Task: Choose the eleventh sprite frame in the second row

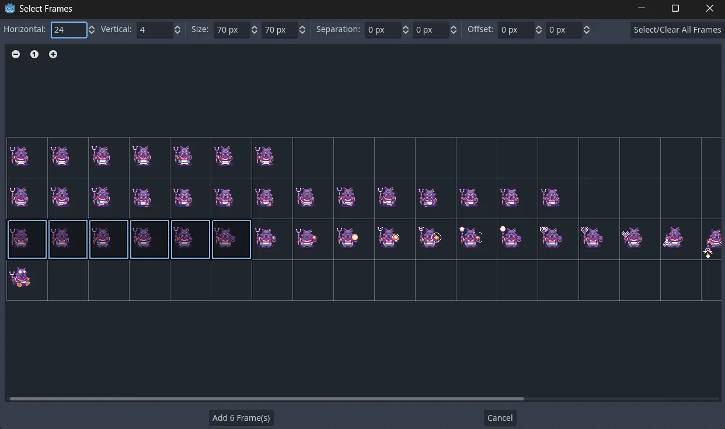Action: (436, 199)
